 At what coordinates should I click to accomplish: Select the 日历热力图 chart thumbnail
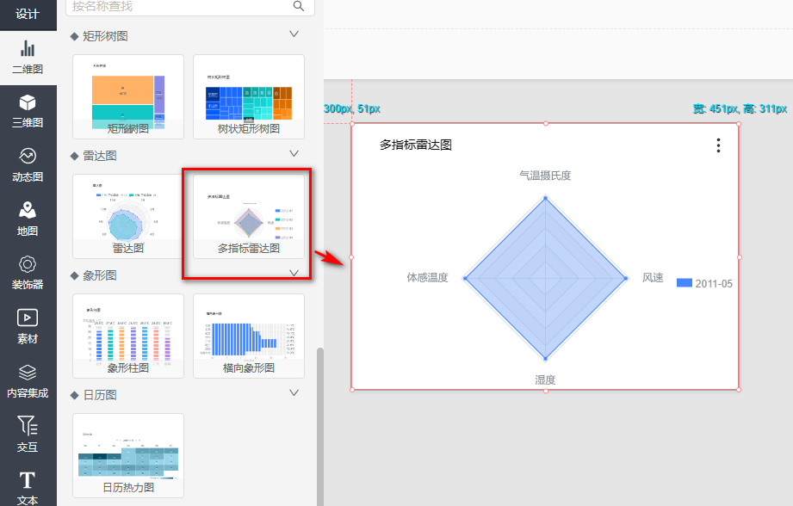pyautogui.click(x=127, y=454)
